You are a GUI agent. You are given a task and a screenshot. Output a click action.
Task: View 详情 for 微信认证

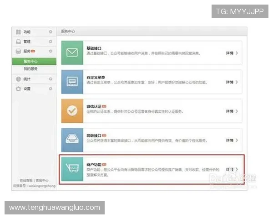pos(229,111)
